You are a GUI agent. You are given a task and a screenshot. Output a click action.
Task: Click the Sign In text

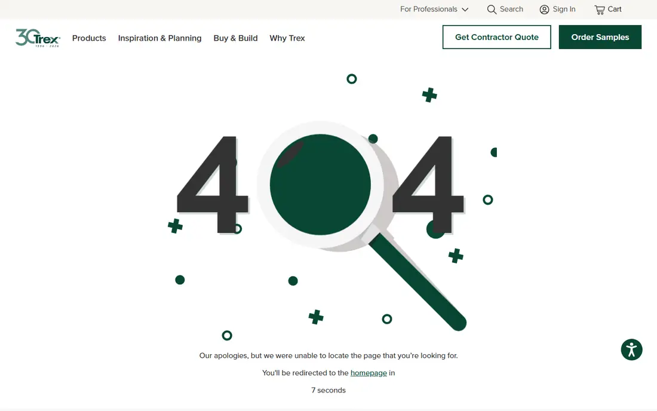point(564,9)
